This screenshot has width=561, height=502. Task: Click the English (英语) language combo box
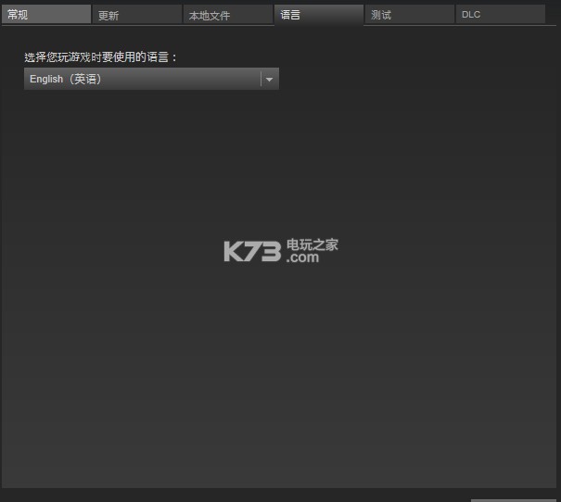(144, 80)
